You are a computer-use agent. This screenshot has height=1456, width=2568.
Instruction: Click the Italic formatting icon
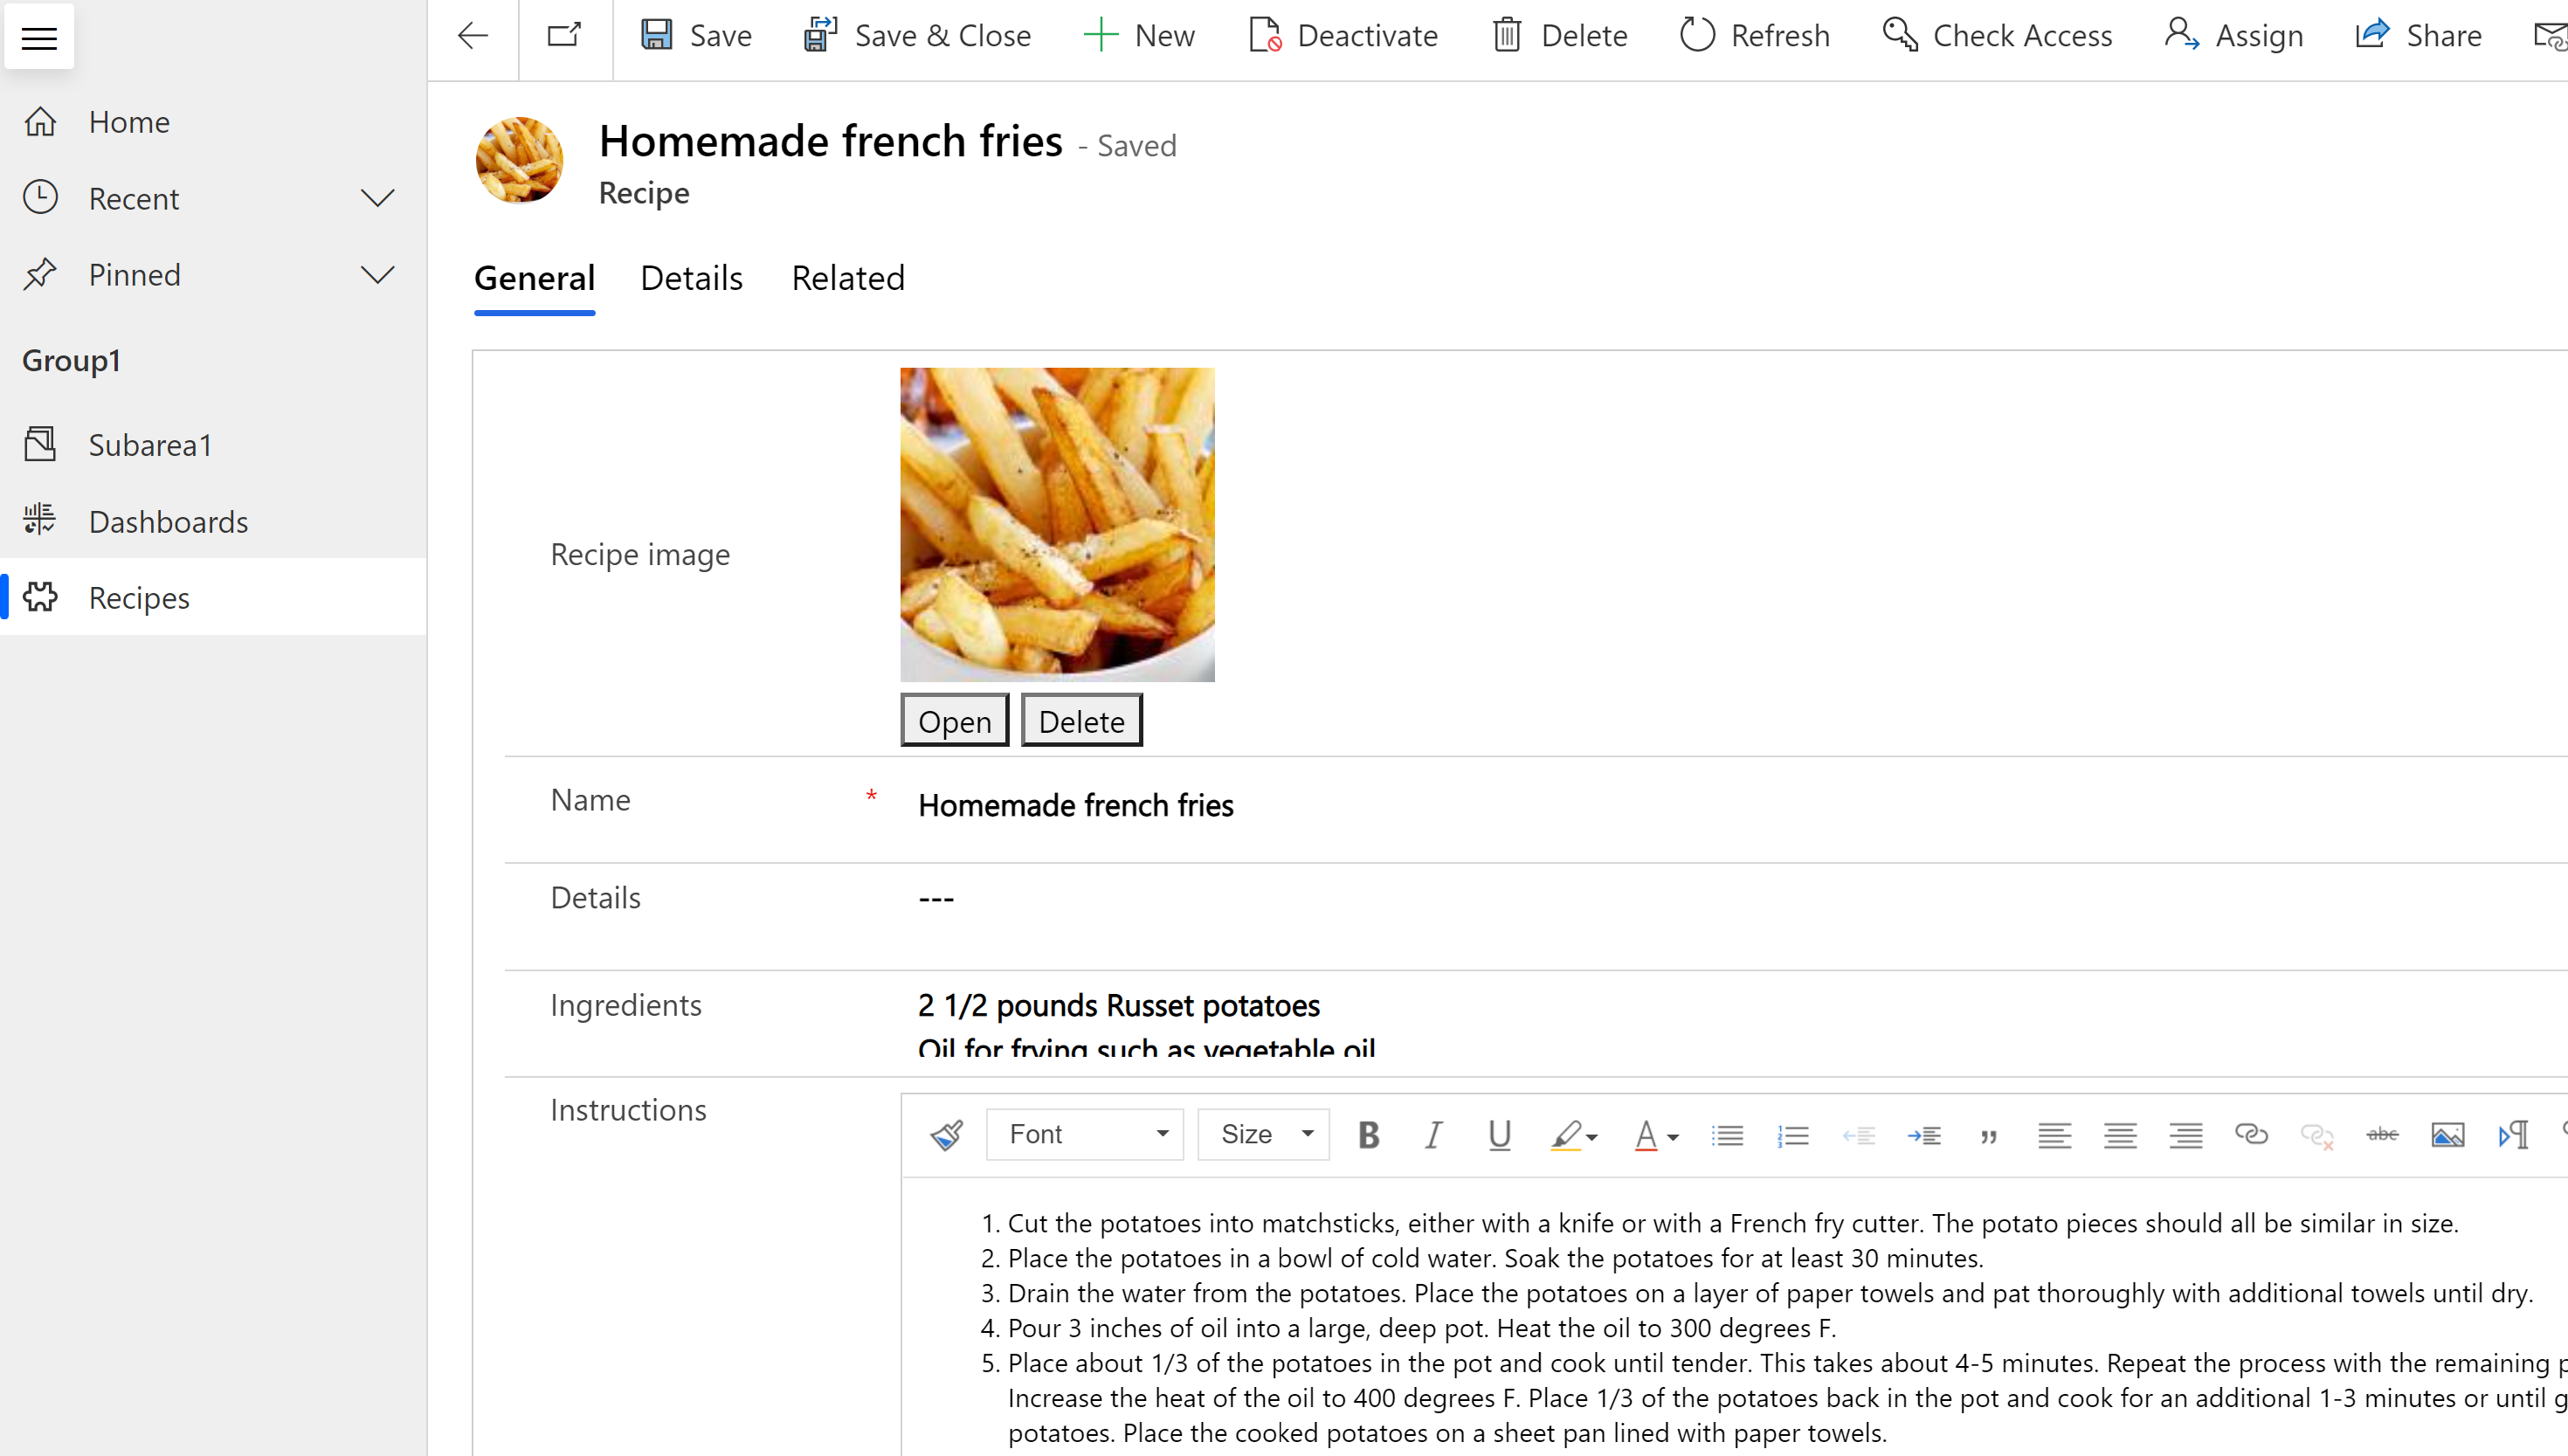point(1432,1134)
